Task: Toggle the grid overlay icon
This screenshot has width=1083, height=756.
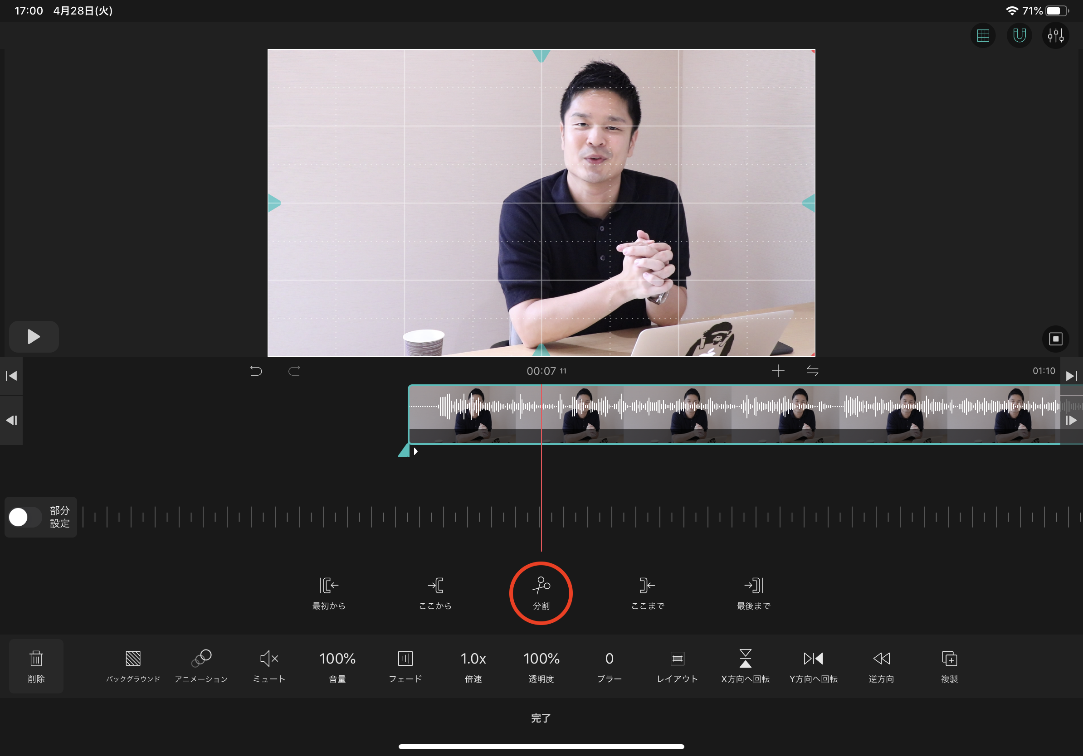Action: click(x=983, y=35)
